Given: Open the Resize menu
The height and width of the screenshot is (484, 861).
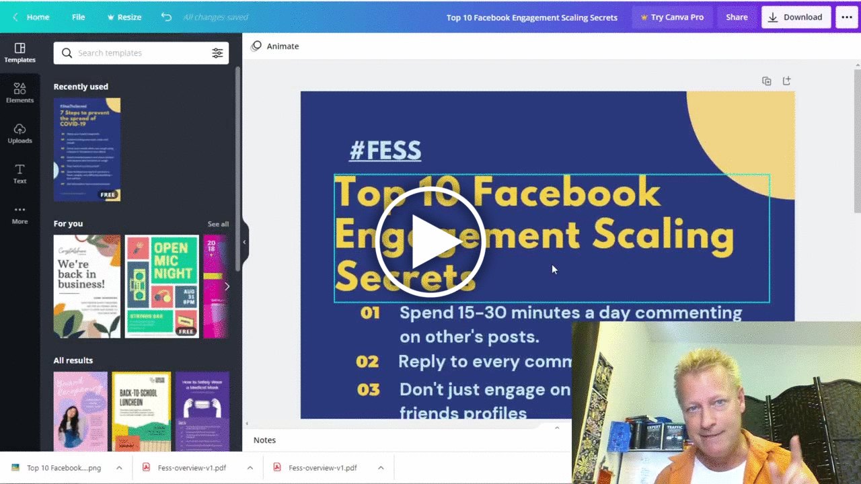Looking at the screenshot, I should tap(124, 17).
